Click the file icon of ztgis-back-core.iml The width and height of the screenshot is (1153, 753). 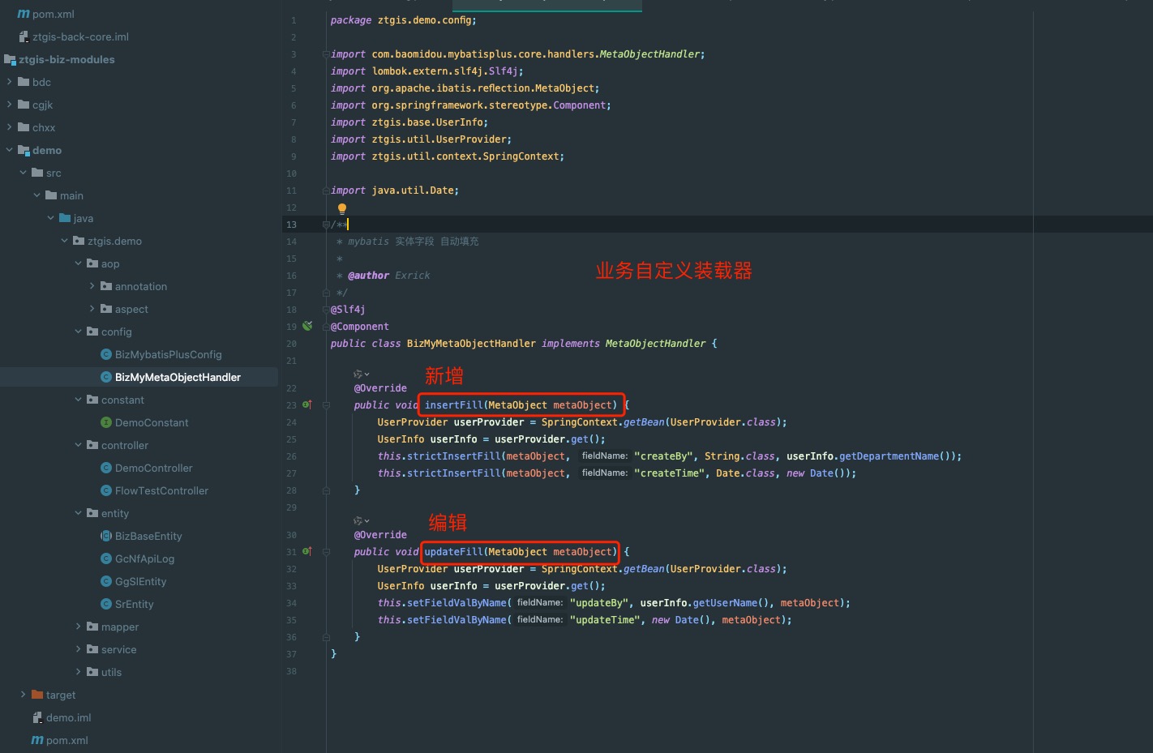[x=24, y=36]
